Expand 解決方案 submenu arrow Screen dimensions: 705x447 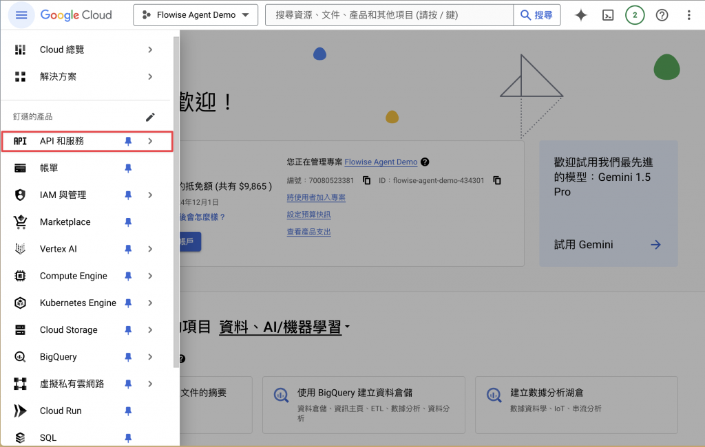tap(150, 76)
